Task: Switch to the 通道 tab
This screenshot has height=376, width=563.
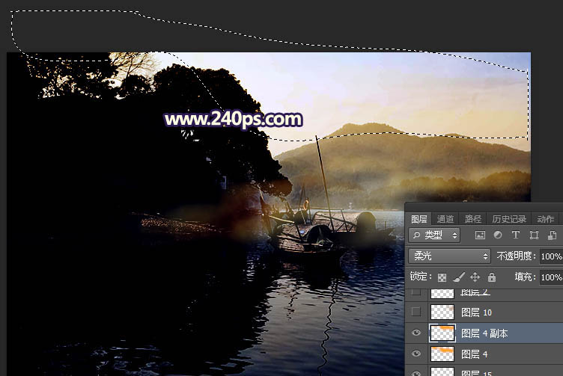Action: [445, 219]
